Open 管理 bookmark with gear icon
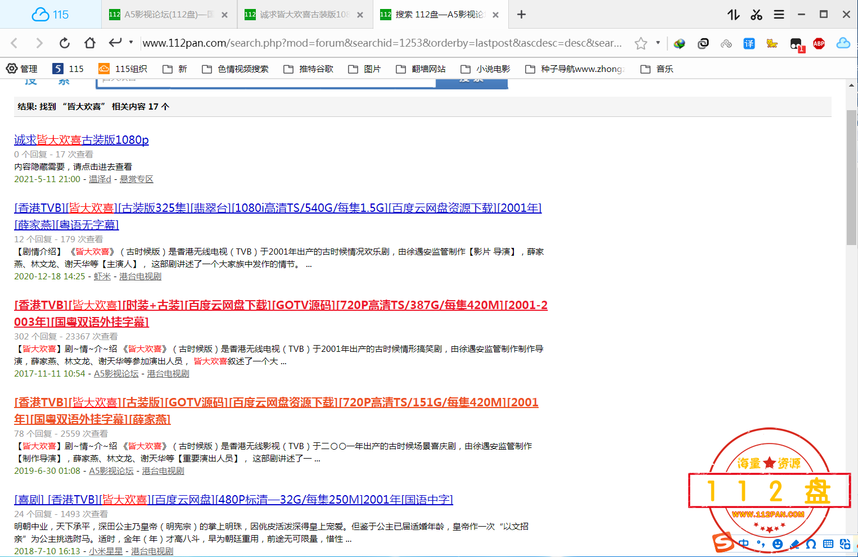The height and width of the screenshot is (557, 858). (x=22, y=69)
